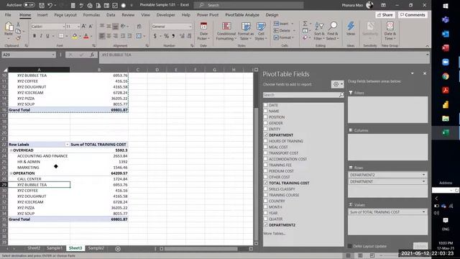Apply yellow fill color

[x=75, y=36]
